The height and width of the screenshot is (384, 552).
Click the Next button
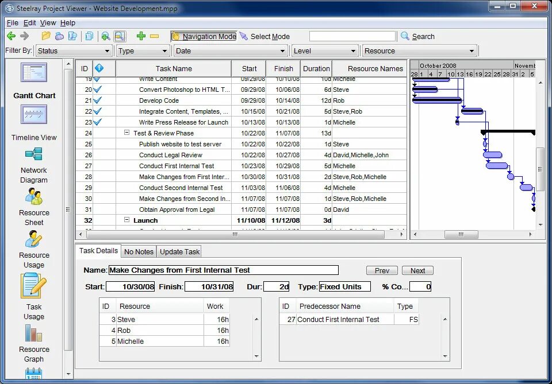pos(417,270)
